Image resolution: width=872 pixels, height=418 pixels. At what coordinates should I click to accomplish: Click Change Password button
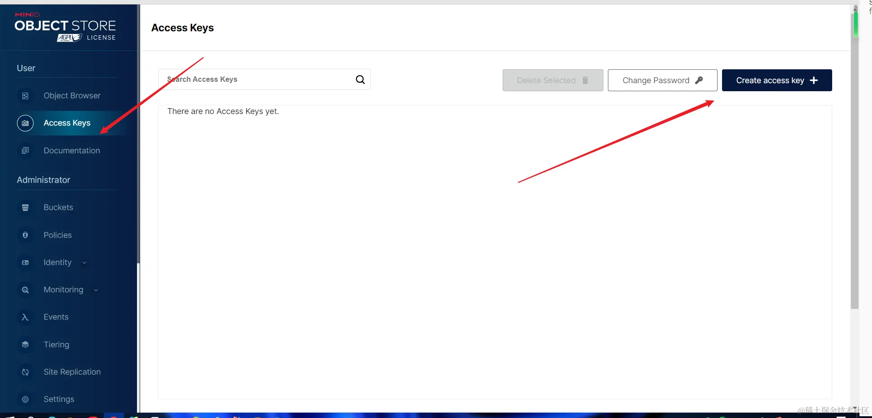pos(663,80)
